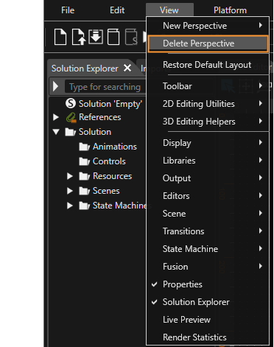Expand the References tree node
The height and width of the screenshot is (347, 274).
click(56, 117)
